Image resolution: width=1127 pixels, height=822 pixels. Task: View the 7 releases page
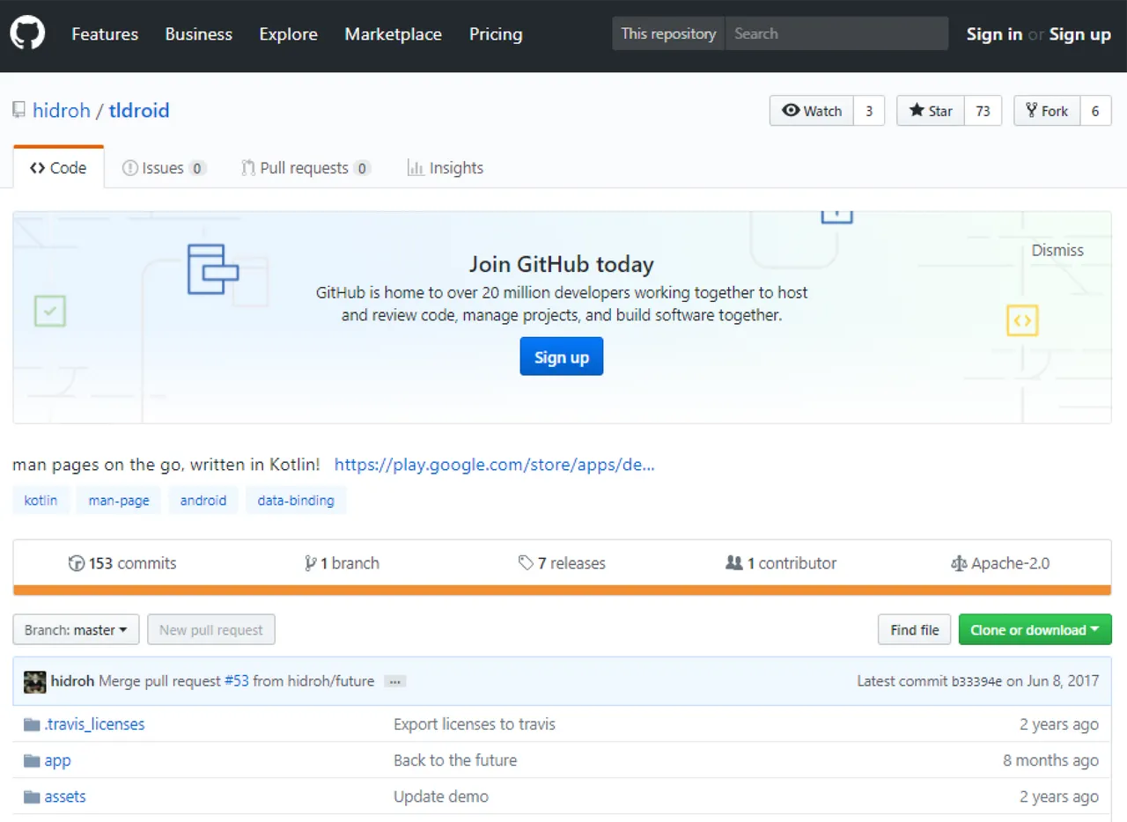pyautogui.click(x=562, y=563)
